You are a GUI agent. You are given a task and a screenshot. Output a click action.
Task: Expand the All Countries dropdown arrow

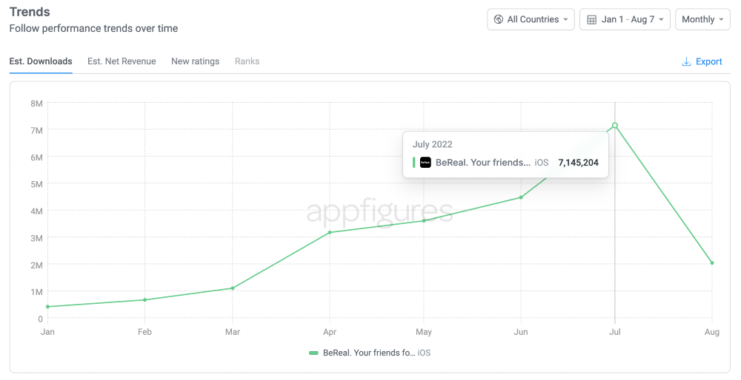565,19
